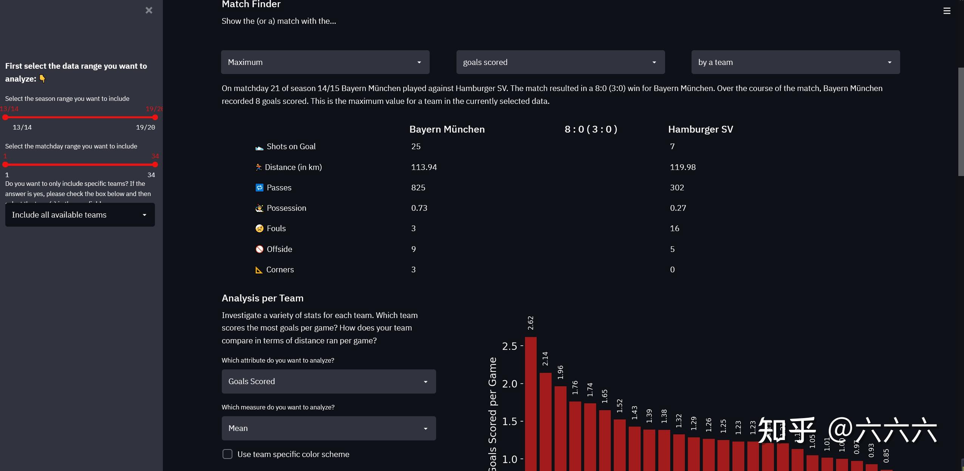Open the goals scored dropdown
Viewport: 964px width, 471px height.
(x=560, y=62)
